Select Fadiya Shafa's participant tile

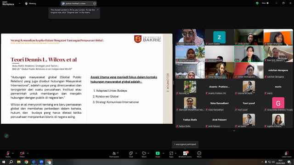(x=190, y=120)
